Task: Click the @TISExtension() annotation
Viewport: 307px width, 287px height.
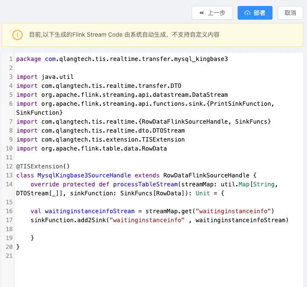Action: [x=43, y=166]
